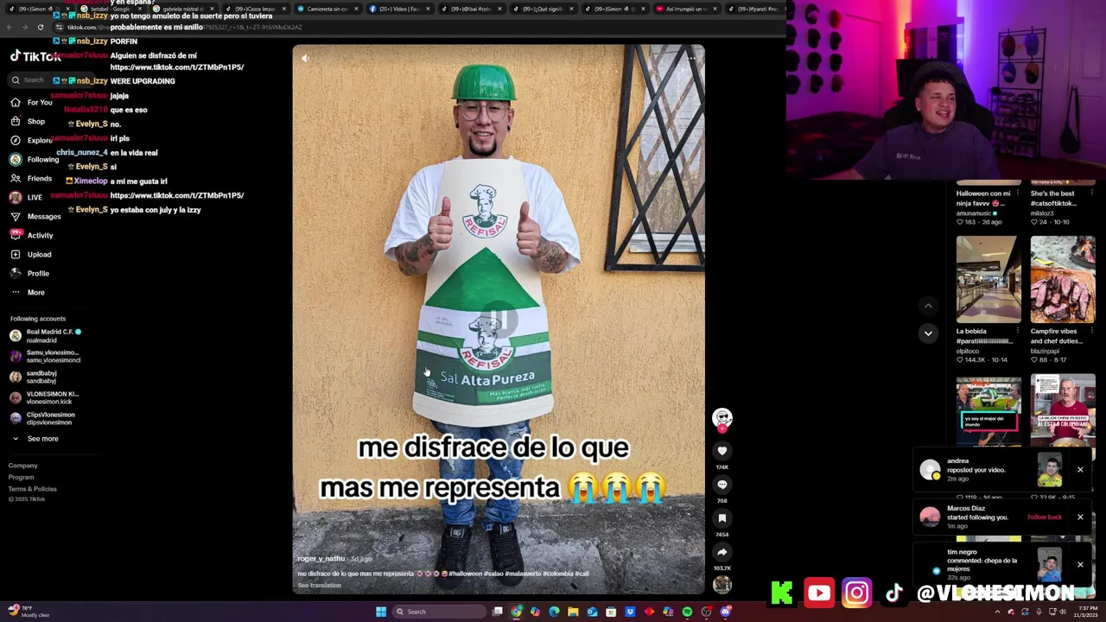Image resolution: width=1106 pixels, height=622 pixels.
Task: Open Real Madrid C.F. following account
Action: coord(46,335)
